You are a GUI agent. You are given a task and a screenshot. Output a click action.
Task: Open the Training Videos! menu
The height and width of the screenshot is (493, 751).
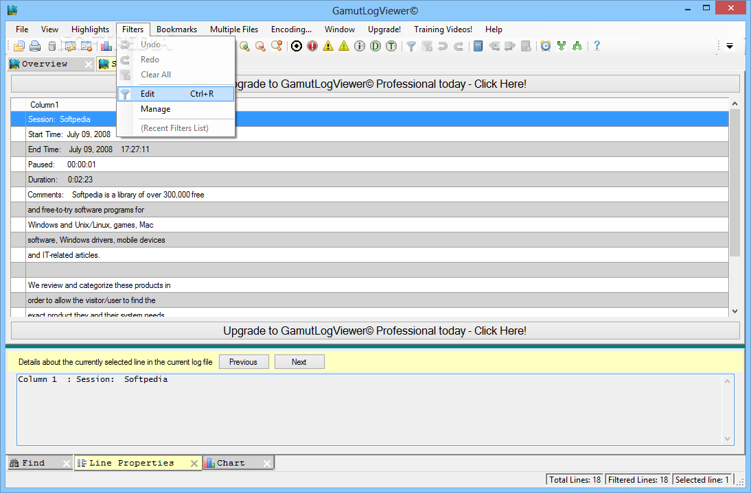[x=443, y=29]
